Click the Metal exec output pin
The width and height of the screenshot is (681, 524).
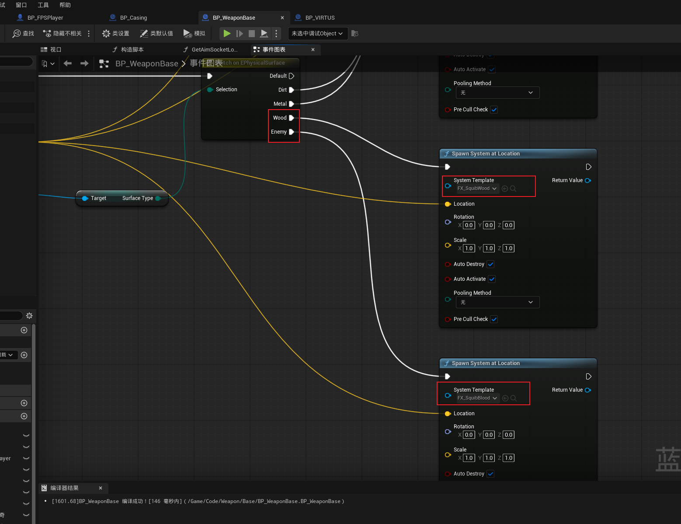pyautogui.click(x=292, y=104)
